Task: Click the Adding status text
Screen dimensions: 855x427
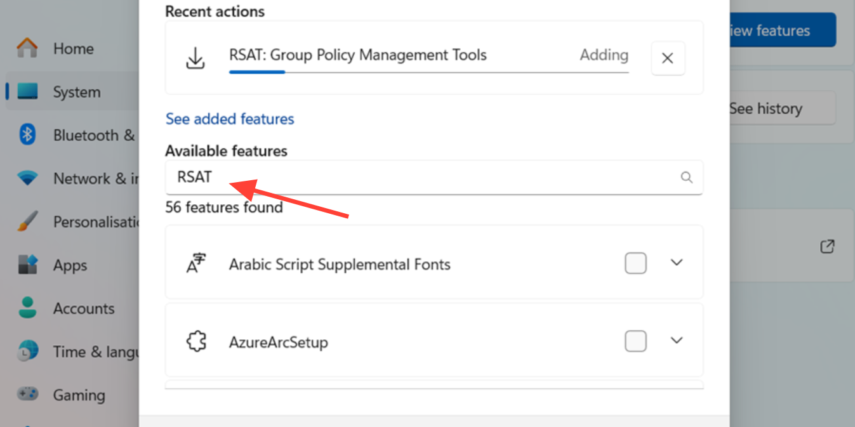Action: 604,55
